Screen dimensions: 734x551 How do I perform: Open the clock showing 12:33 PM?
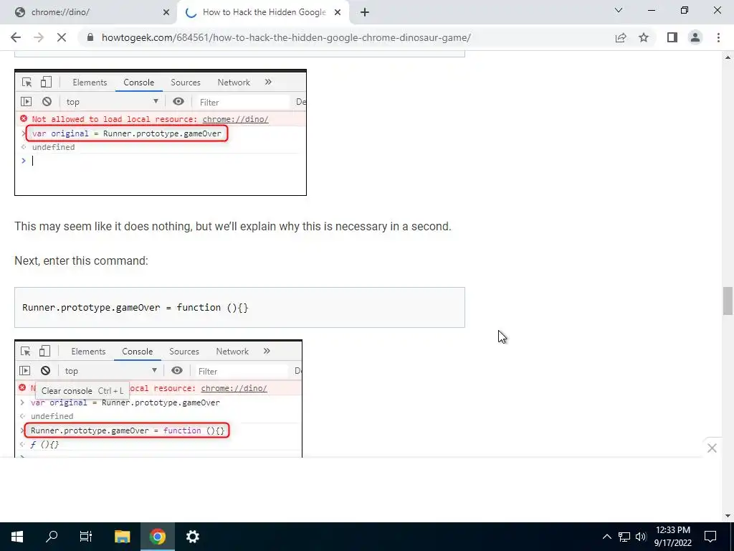tap(672, 537)
